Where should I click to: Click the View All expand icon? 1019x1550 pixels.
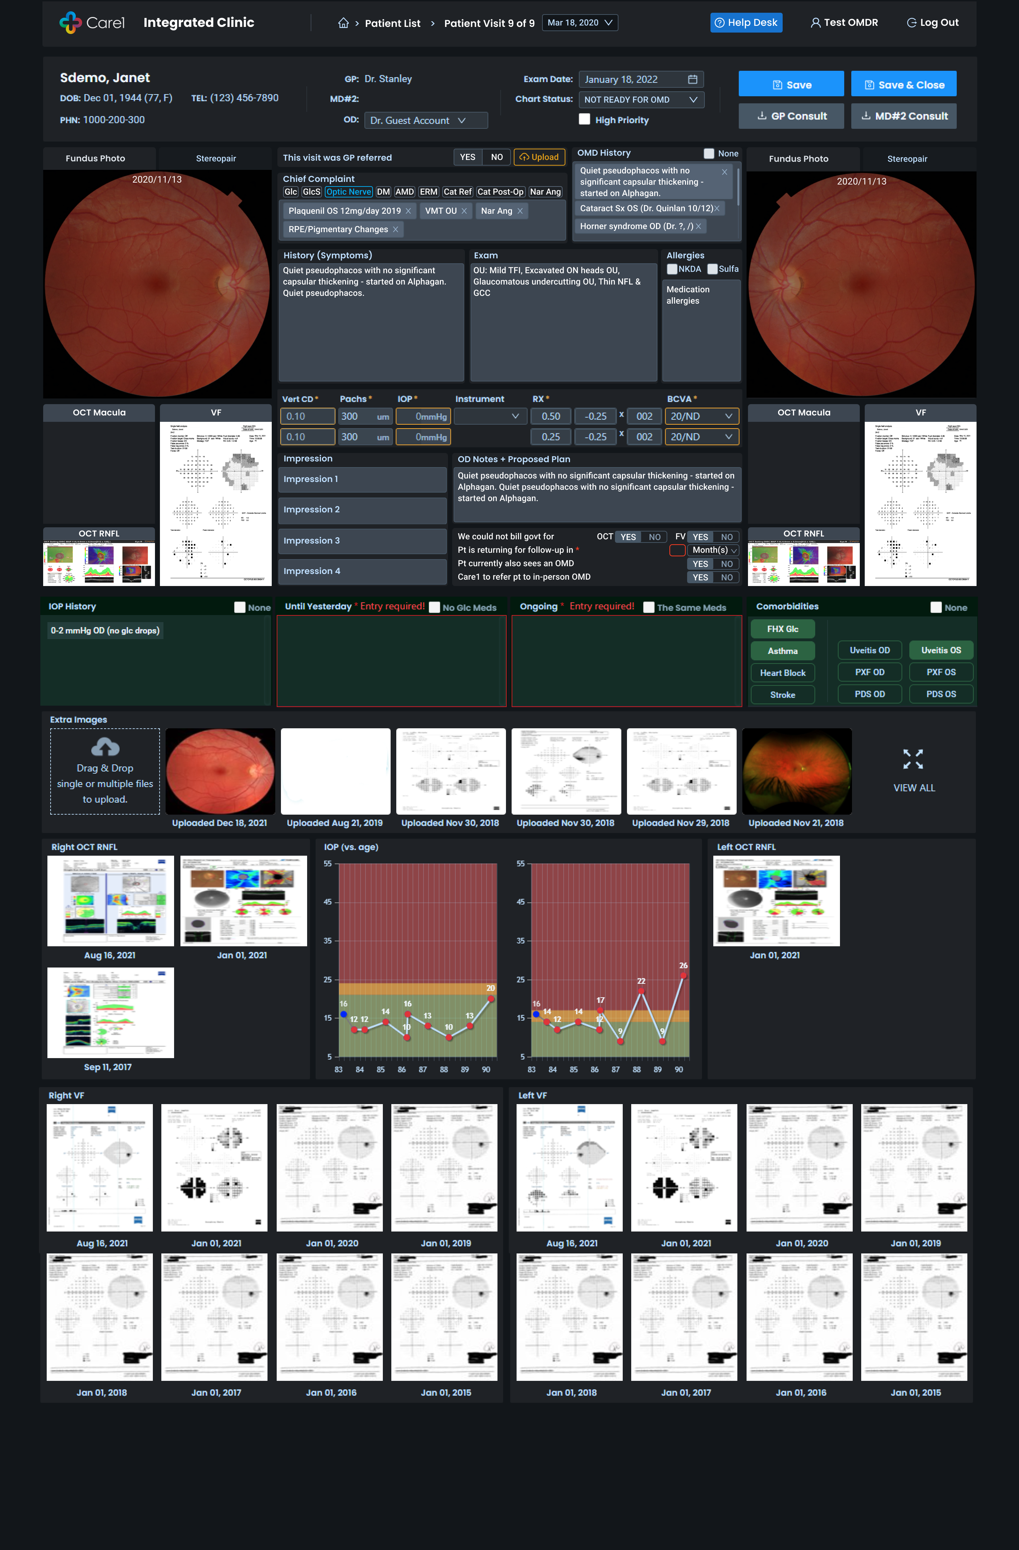[x=913, y=759]
